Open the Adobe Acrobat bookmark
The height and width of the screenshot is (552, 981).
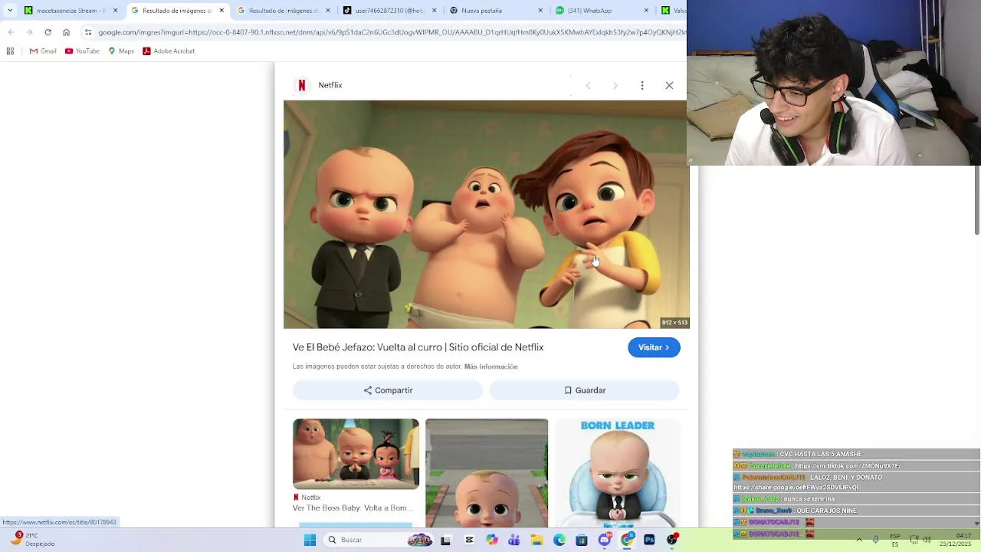point(169,51)
